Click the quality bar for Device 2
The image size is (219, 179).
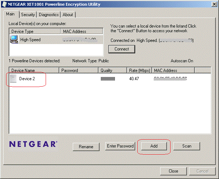(108, 79)
